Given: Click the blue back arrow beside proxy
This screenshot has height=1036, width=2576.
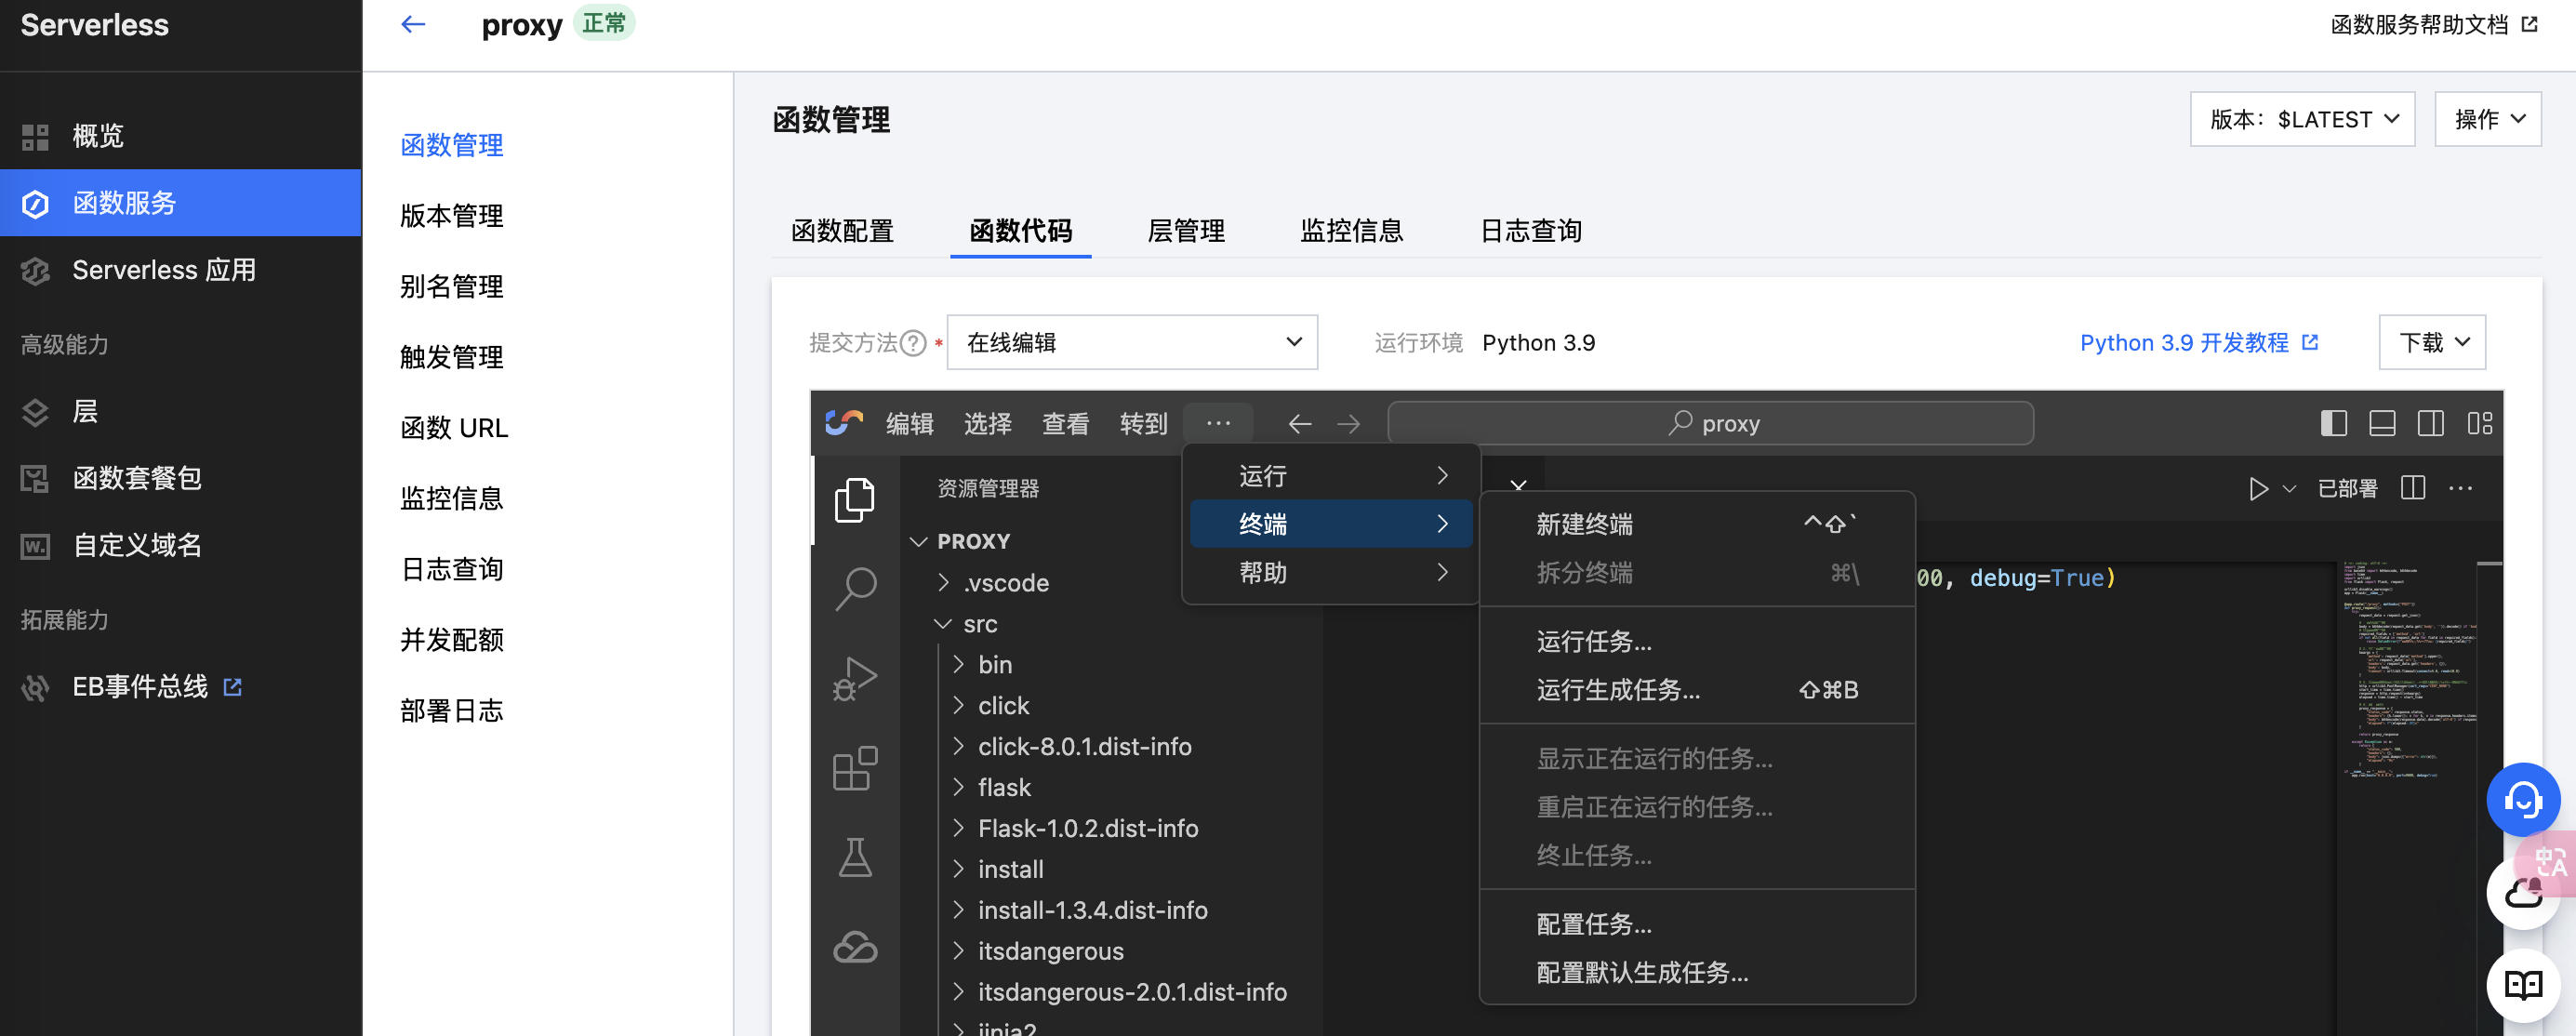Looking at the screenshot, I should pos(413,25).
